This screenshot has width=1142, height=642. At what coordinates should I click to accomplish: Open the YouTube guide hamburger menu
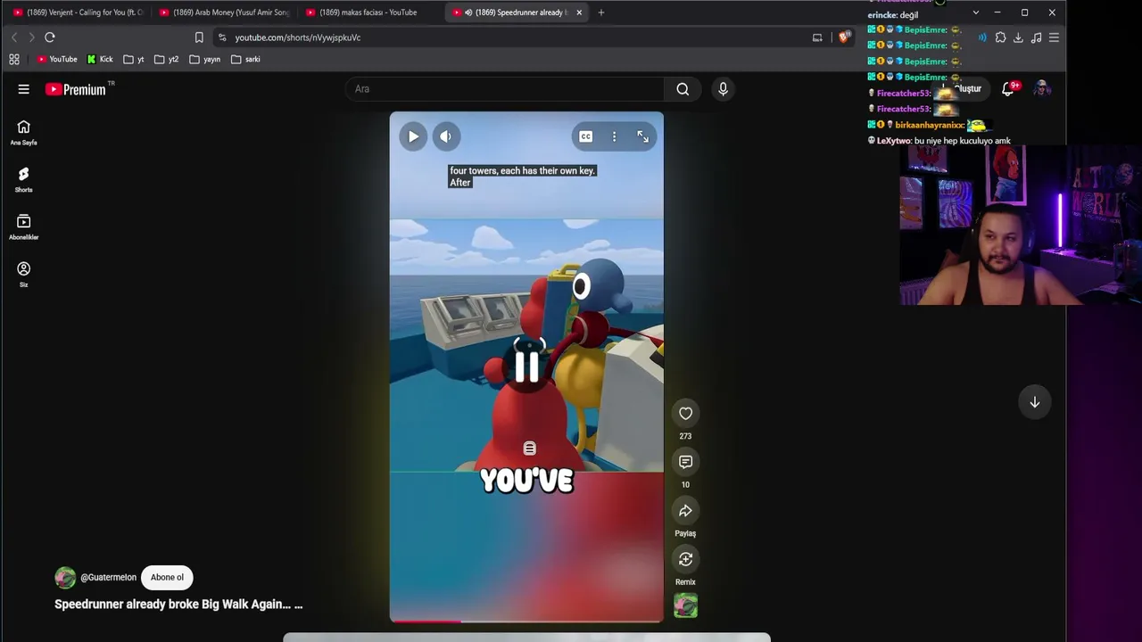[x=24, y=89]
